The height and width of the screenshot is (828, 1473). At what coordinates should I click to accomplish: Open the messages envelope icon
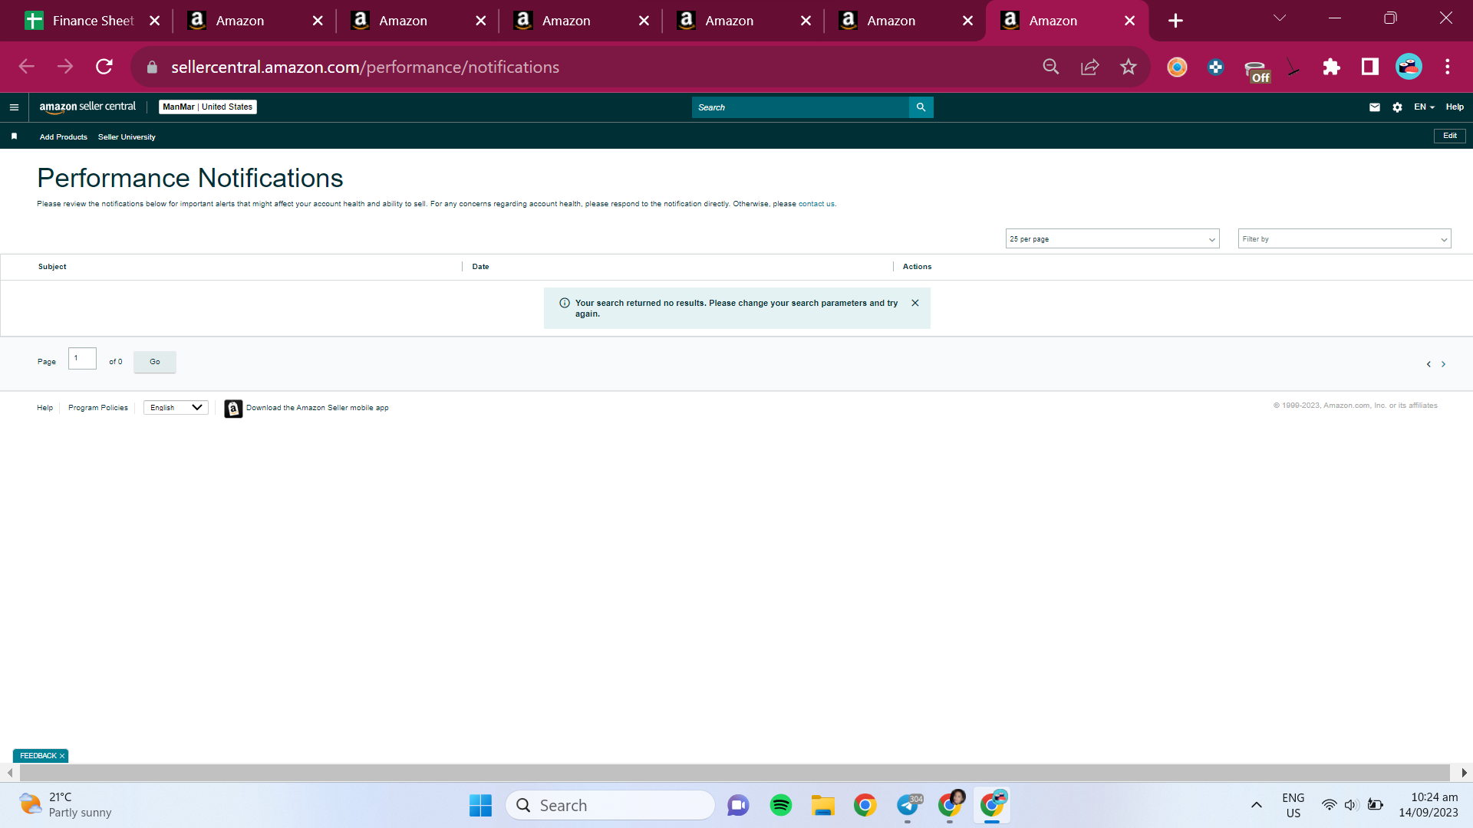(1375, 107)
